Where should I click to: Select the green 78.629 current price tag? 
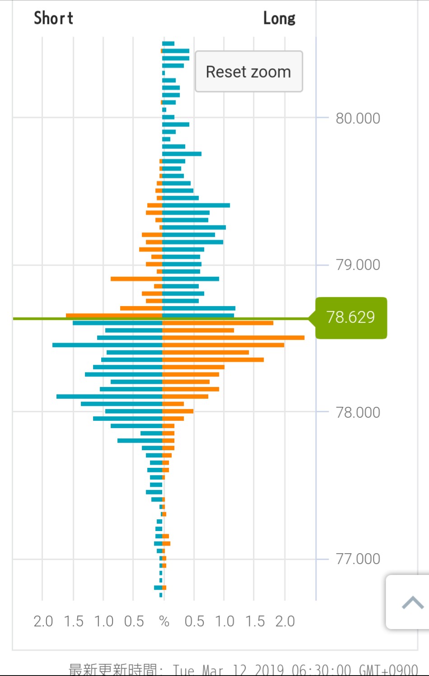(350, 317)
